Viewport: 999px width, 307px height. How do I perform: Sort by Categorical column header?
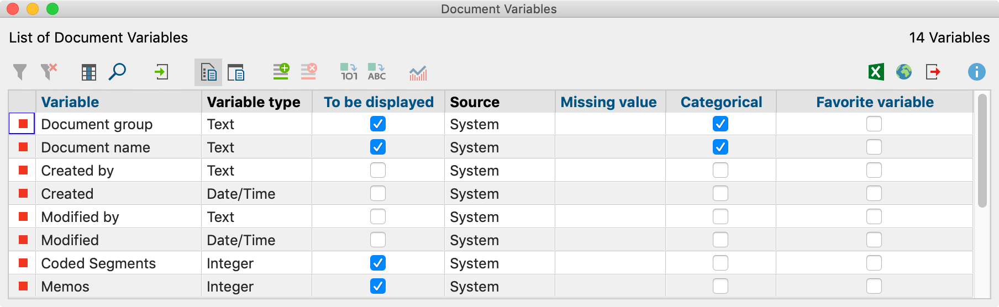click(721, 102)
